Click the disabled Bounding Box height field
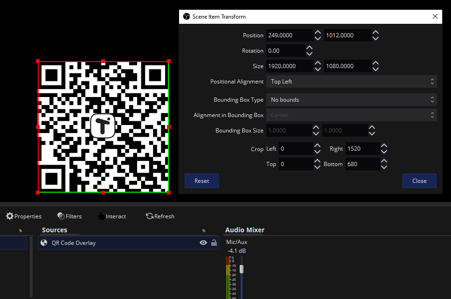Image resolution: width=451 pixels, height=299 pixels. point(345,130)
